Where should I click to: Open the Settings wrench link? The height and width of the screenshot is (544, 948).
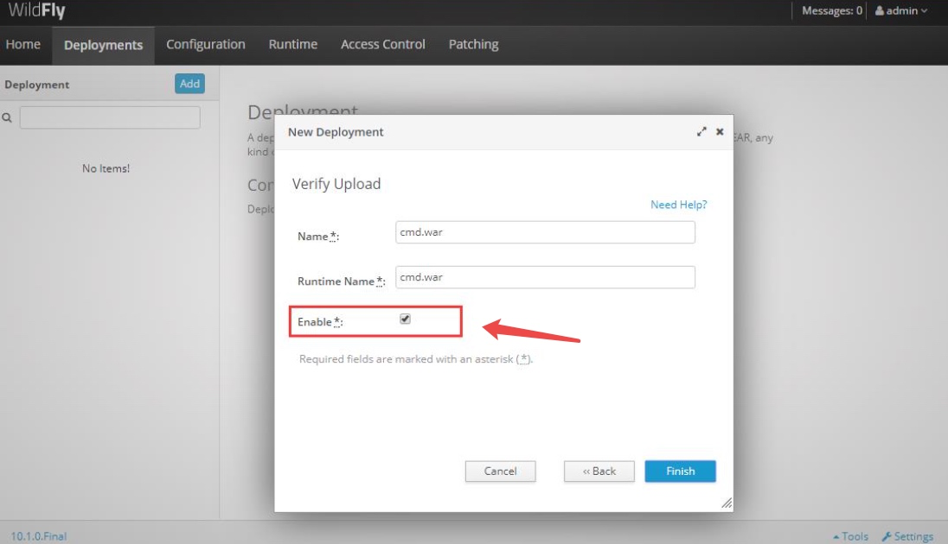click(906, 536)
